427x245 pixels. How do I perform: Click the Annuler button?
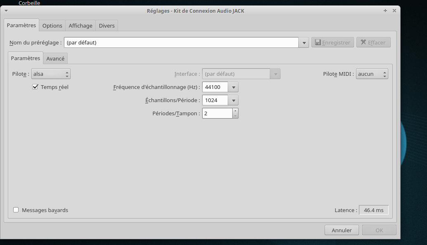tap(342, 230)
